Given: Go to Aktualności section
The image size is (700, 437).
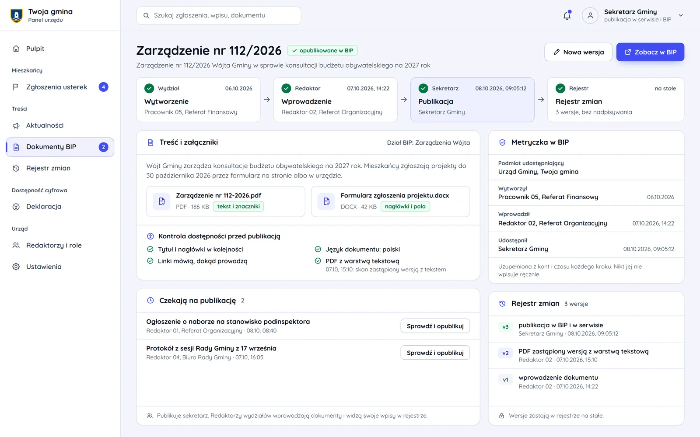Looking at the screenshot, I should pyautogui.click(x=60, y=125).
